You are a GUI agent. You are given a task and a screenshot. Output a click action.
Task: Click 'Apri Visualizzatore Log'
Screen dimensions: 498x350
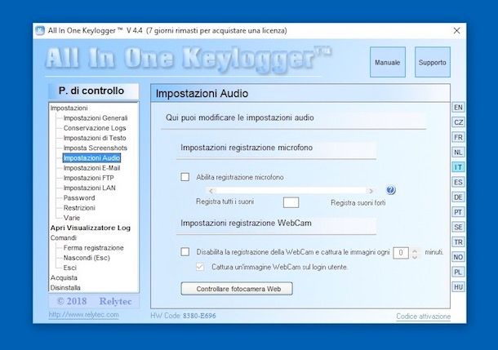90,228
